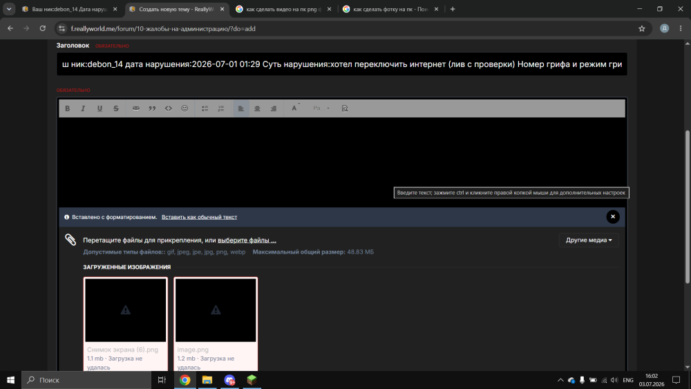
Task: Open the volume control
Action: (614, 380)
